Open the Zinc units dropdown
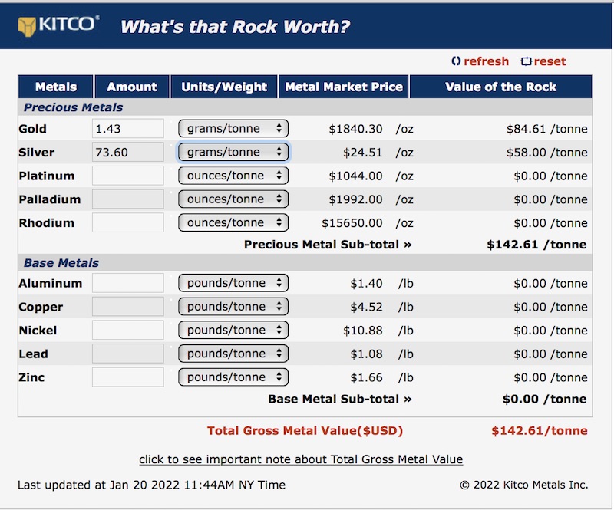 (233, 377)
